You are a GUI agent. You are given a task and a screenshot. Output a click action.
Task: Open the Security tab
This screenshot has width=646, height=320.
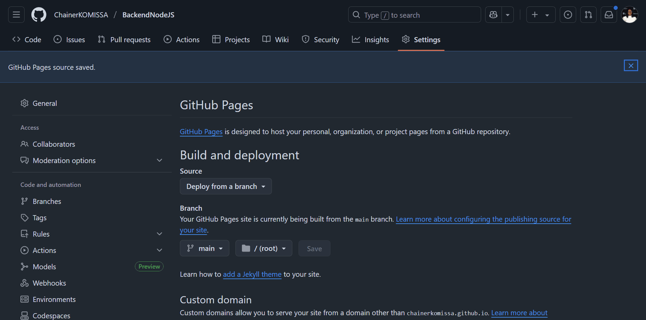tap(320, 39)
